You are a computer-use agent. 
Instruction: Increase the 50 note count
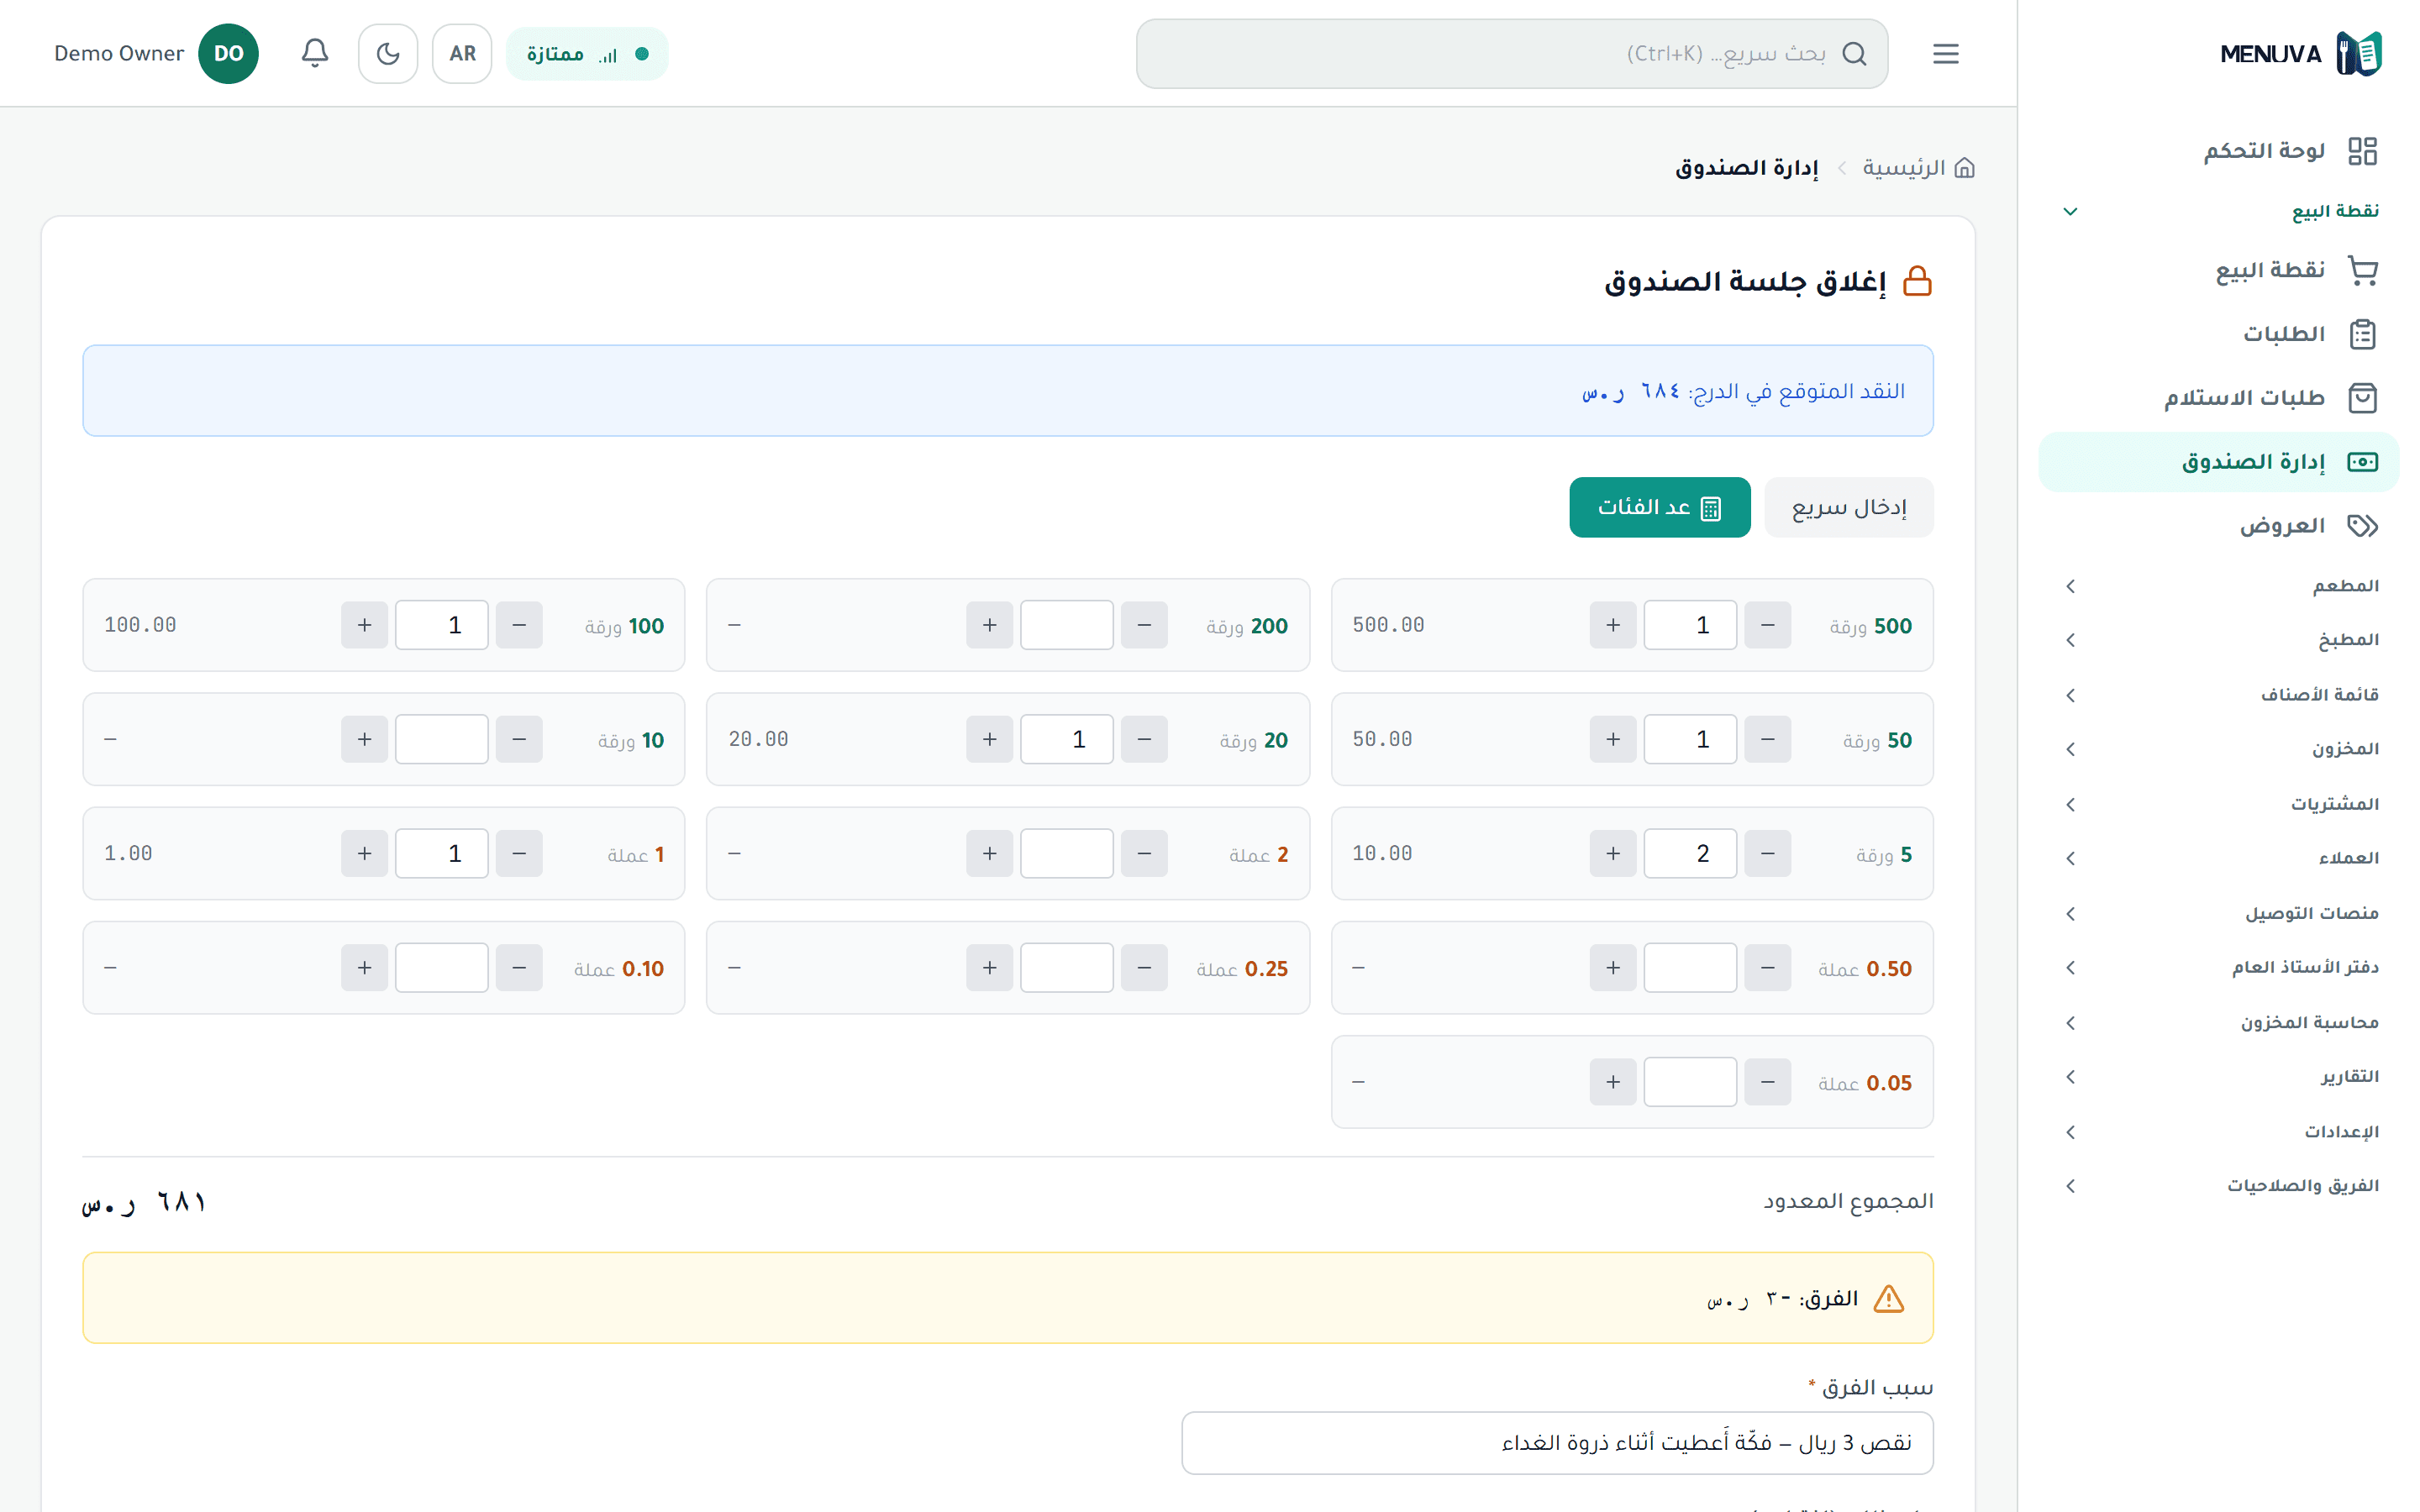coord(1613,739)
